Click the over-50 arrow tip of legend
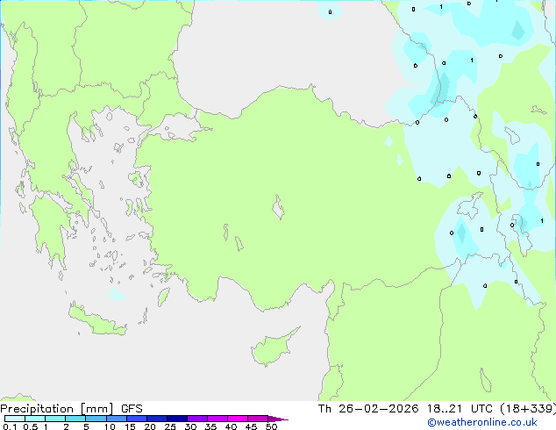 pos(278,419)
